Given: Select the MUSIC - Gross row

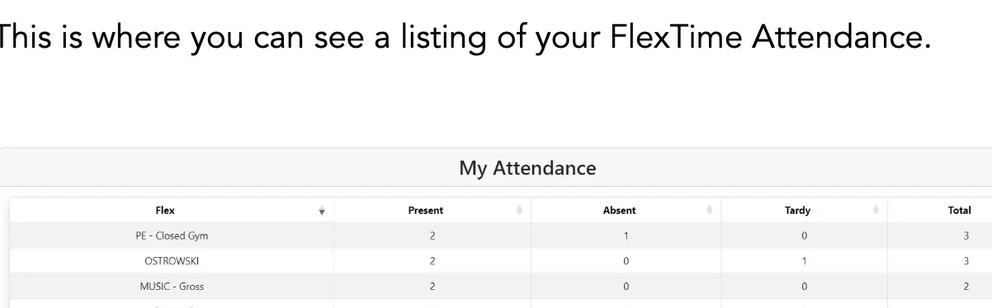Looking at the screenshot, I should pyautogui.click(x=501, y=287).
